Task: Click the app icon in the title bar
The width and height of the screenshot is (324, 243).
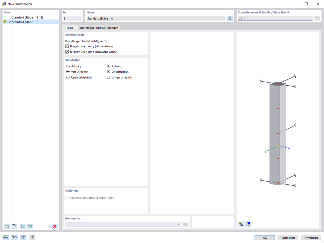Action: (4, 4)
